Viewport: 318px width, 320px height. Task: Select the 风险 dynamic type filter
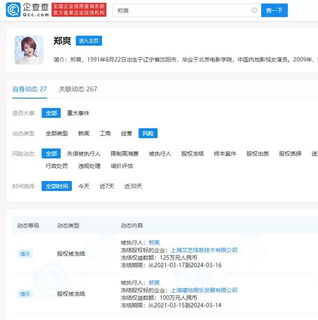(x=148, y=133)
